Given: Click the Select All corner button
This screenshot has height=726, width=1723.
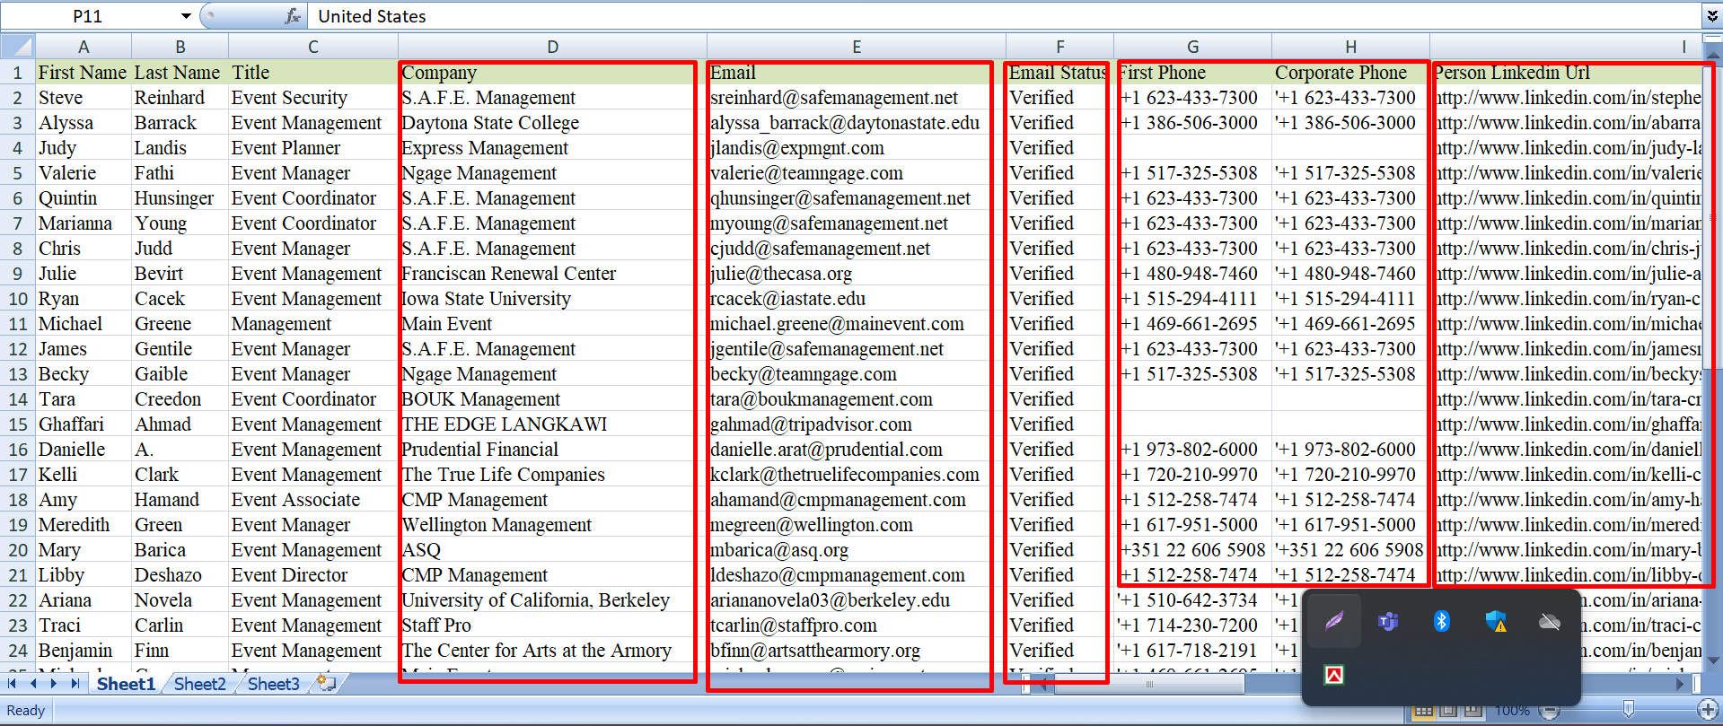Looking at the screenshot, I should click(18, 47).
